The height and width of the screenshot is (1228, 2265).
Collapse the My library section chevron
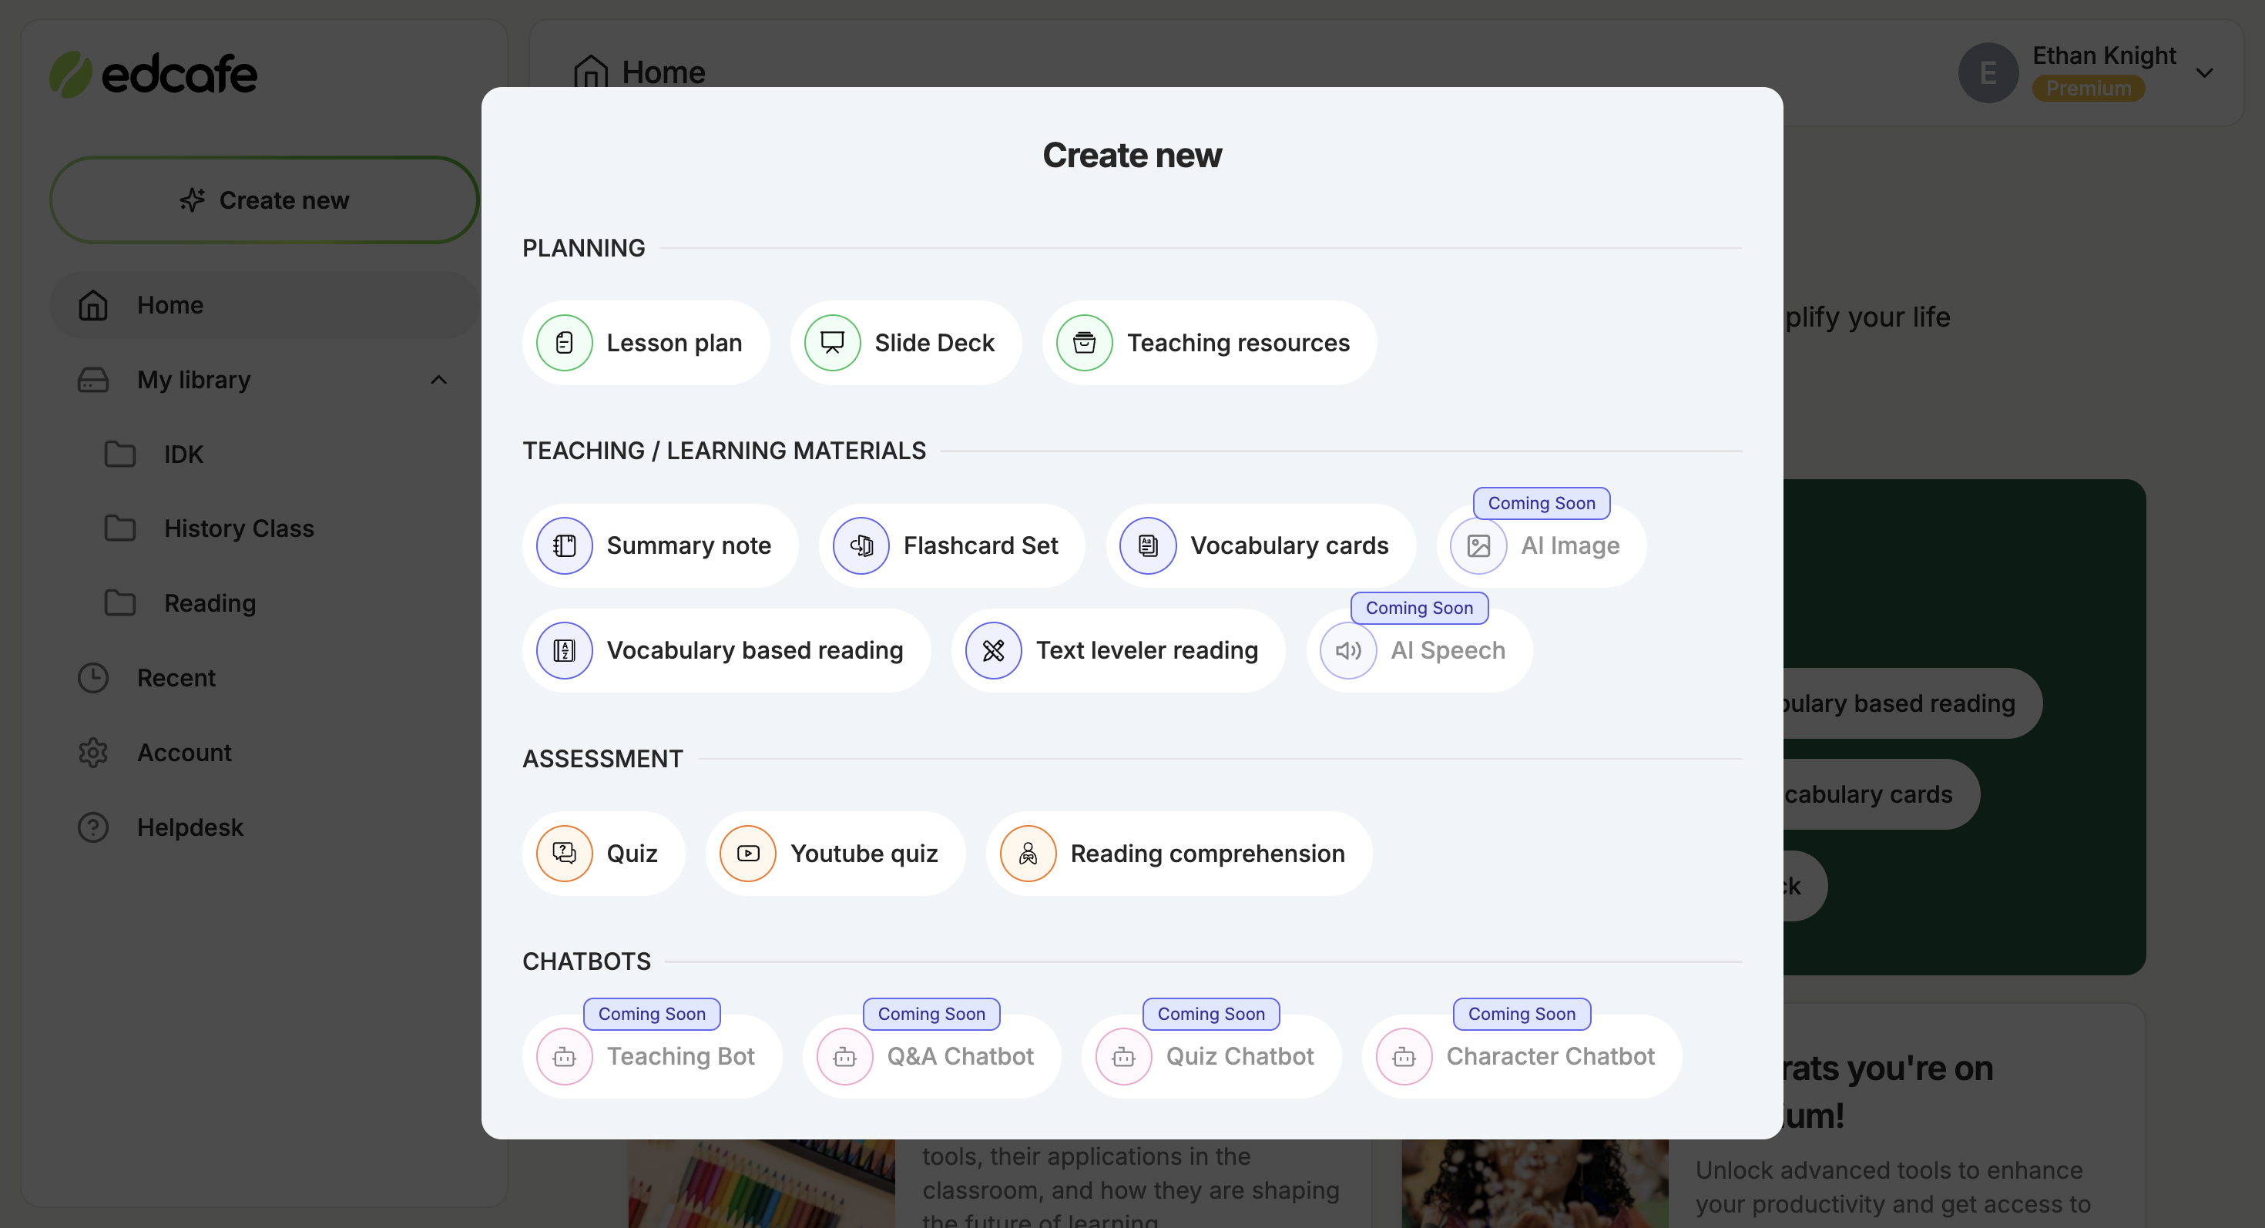point(439,380)
